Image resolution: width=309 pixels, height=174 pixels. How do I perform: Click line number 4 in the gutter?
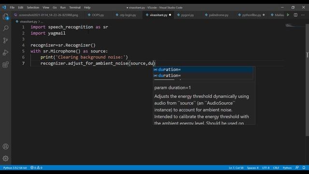click(23, 45)
